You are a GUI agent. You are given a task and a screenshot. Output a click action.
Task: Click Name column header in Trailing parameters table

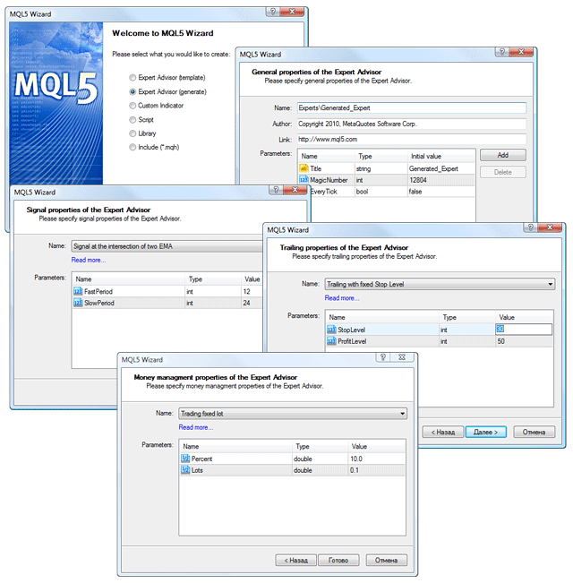tap(382, 318)
